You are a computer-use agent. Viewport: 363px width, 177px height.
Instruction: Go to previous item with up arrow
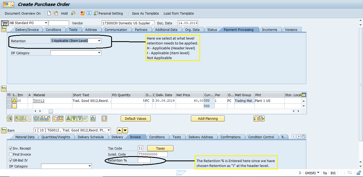pyautogui.click(x=119, y=130)
